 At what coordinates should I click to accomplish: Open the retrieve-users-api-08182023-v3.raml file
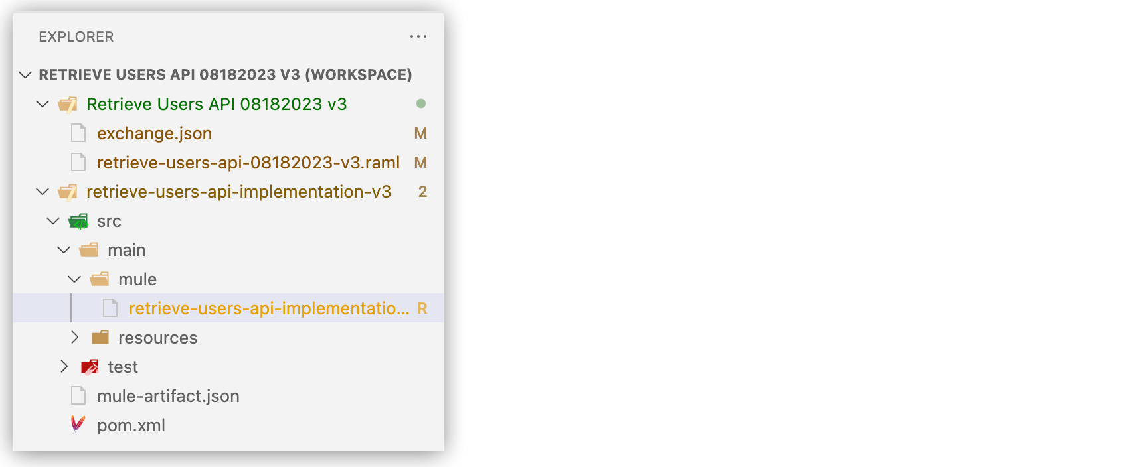click(x=248, y=162)
